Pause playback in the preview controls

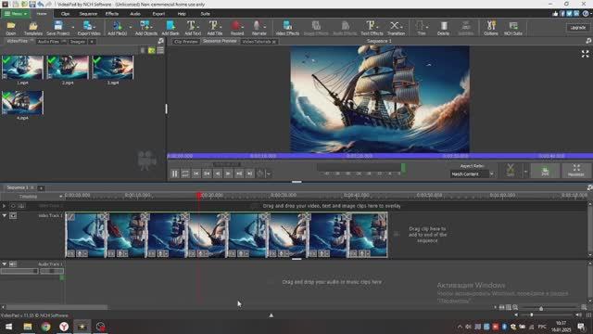174,173
